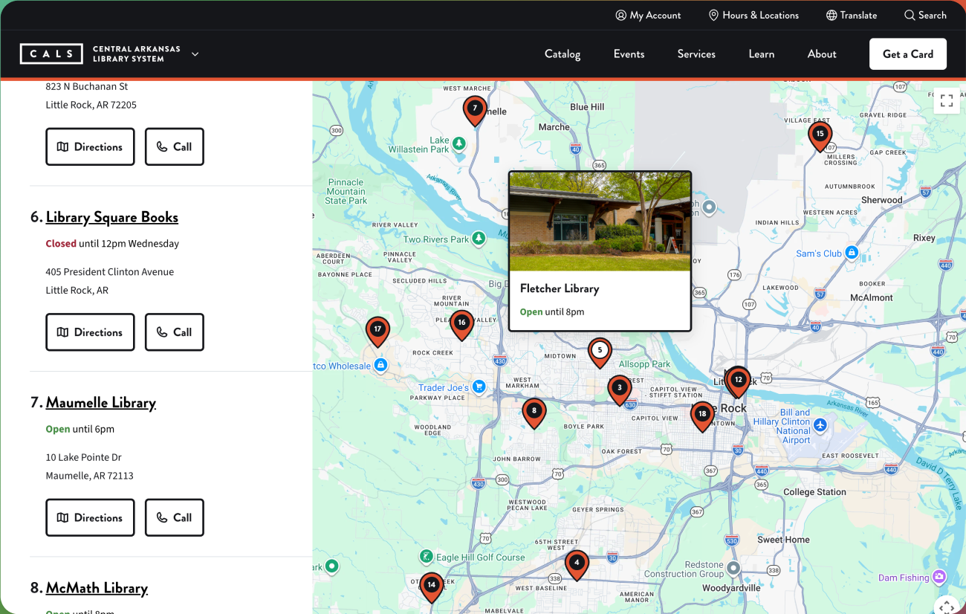Image resolution: width=966 pixels, height=614 pixels.
Task: Open the Translate option
Action: tap(852, 15)
